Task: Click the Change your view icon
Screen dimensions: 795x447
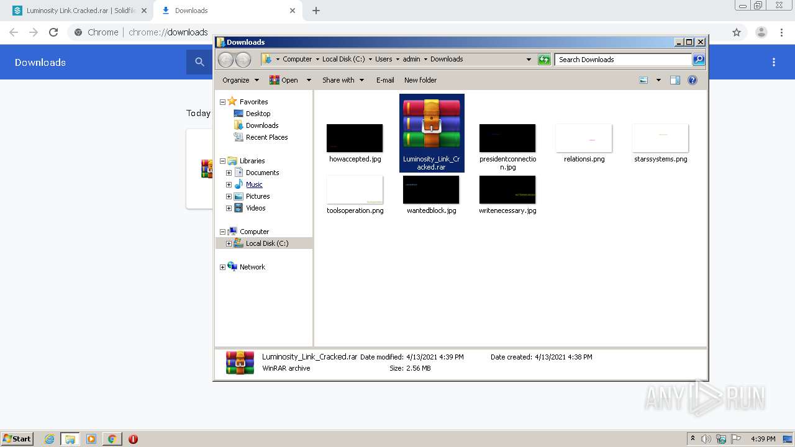Action: 643,80
